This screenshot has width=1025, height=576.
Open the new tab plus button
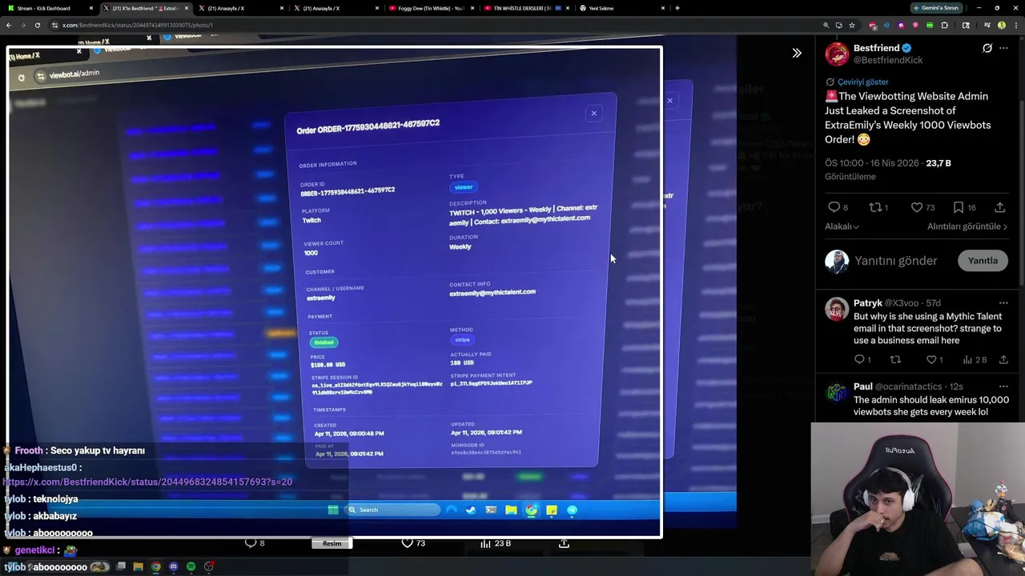[677, 8]
